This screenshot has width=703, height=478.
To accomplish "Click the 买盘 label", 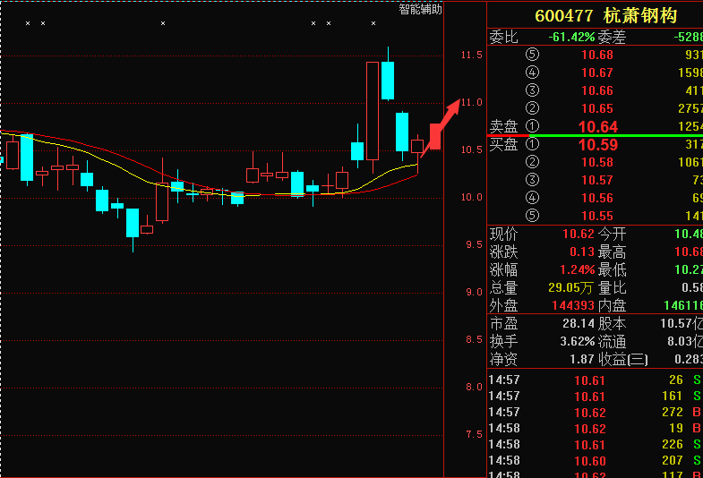I will coord(503,145).
